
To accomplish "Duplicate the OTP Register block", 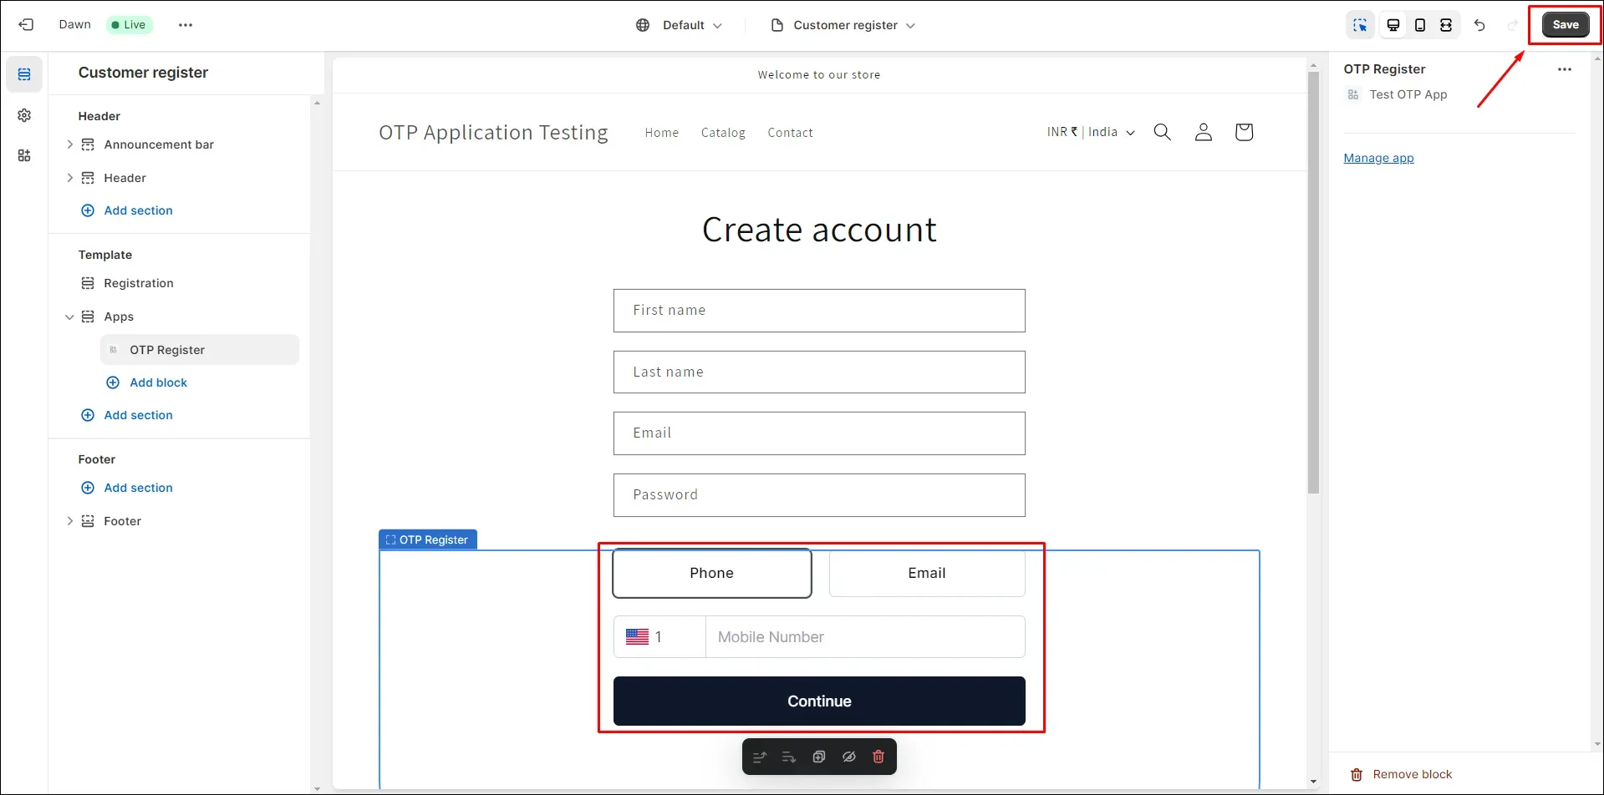I will pyautogui.click(x=819, y=757).
